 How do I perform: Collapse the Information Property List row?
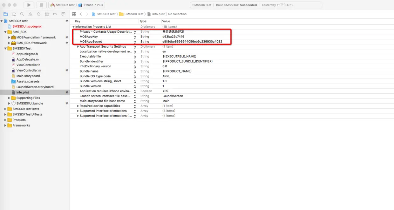74,27
